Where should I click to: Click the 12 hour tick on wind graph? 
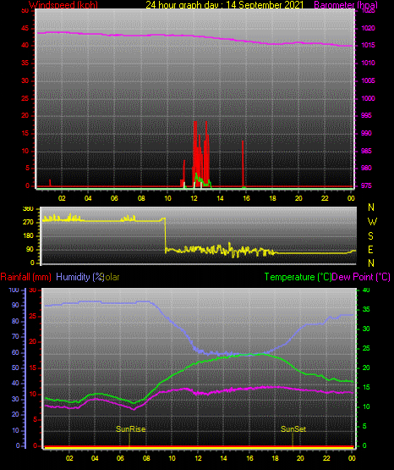194,198
